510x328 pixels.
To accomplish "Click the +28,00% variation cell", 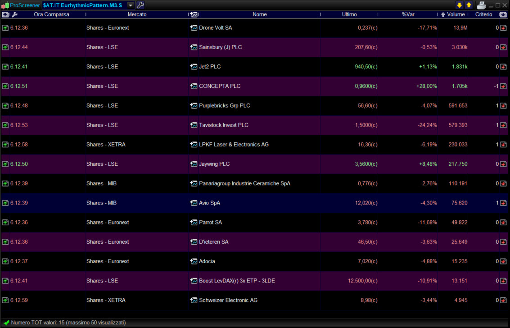I will pyautogui.click(x=427, y=86).
